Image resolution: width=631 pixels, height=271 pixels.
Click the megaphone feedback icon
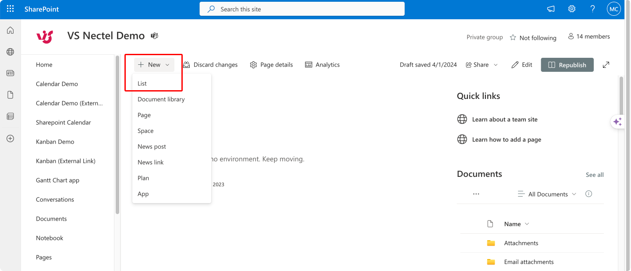pyautogui.click(x=551, y=9)
